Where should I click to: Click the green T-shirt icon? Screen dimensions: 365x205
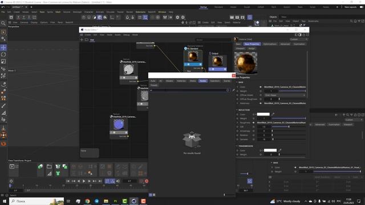[58, 173]
